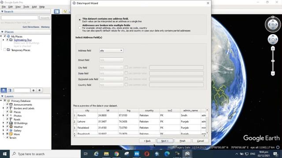
Task: Open the Add menu
Action: [x=34, y=7]
